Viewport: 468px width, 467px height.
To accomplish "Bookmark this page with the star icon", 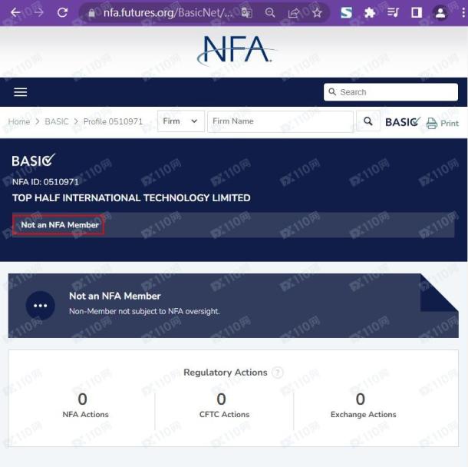I will click(317, 12).
